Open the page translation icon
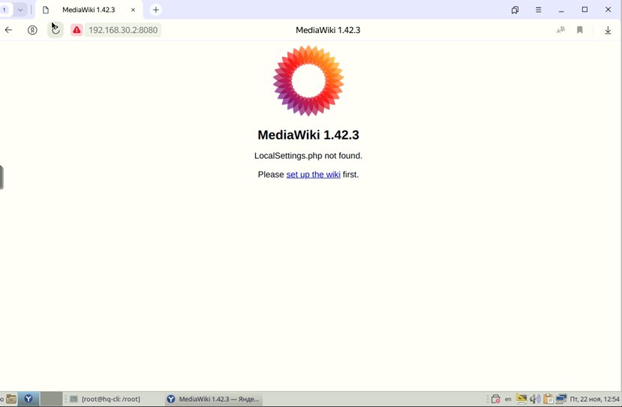Image resolution: width=622 pixels, height=407 pixels. click(560, 30)
